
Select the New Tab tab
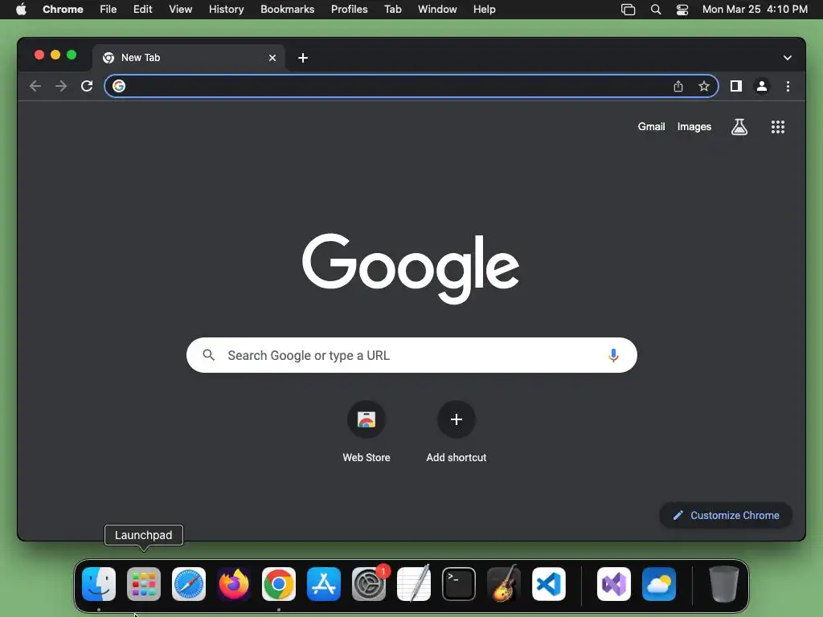pyautogui.click(x=188, y=58)
